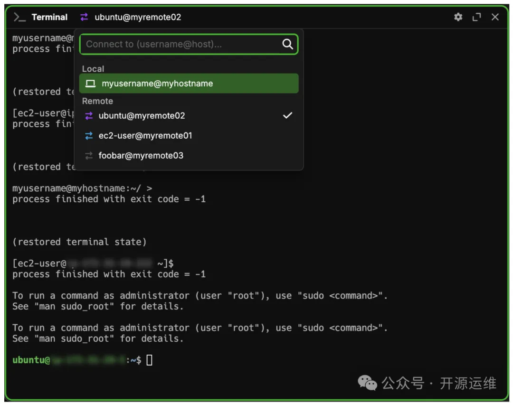Switch to the ec2-user@myremote01 remote connection

[145, 136]
